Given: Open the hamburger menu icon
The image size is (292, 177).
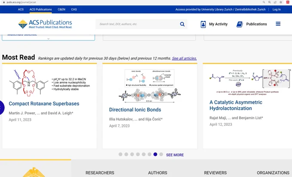Looking at the screenshot, I should click(x=278, y=24).
